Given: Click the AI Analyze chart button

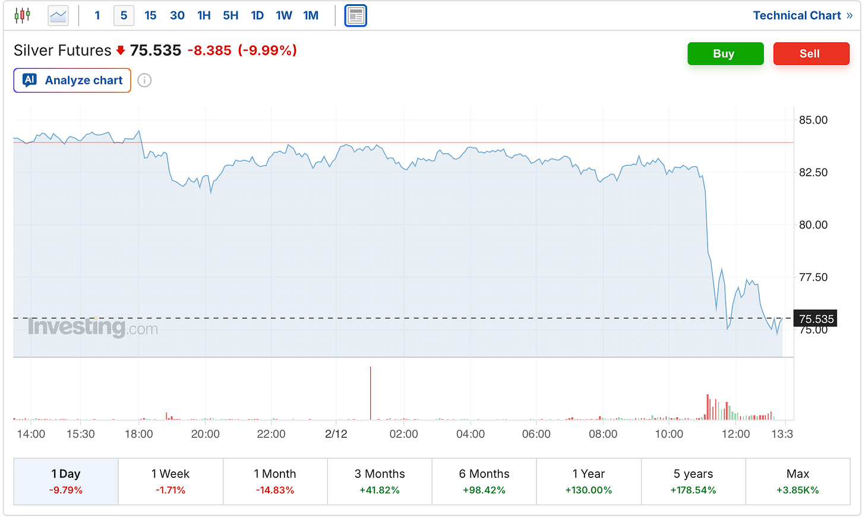Looking at the screenshot, I should 72,80.
